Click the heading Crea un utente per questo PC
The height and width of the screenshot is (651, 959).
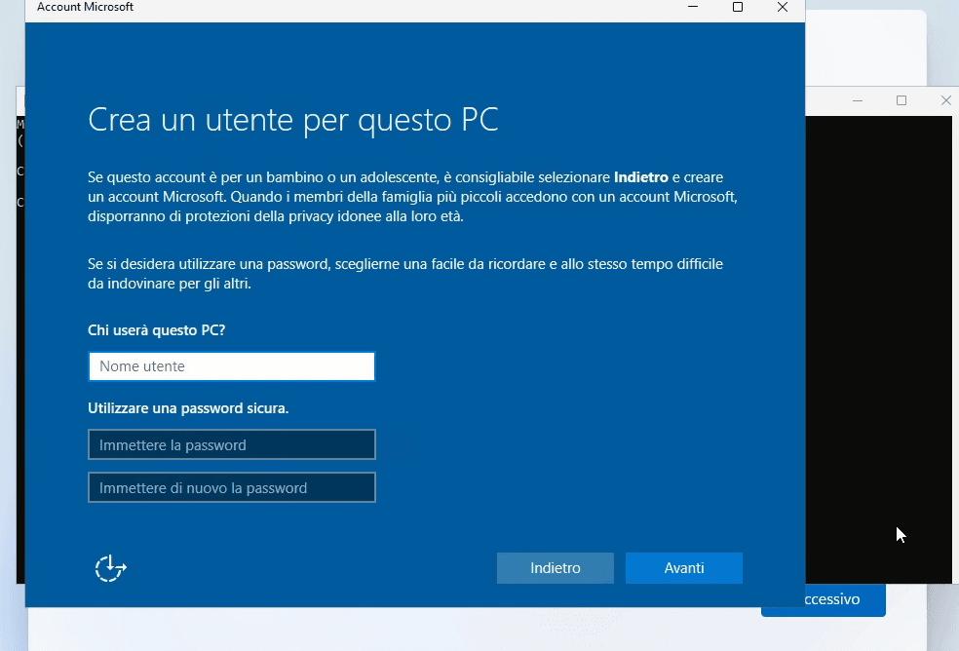293,120
